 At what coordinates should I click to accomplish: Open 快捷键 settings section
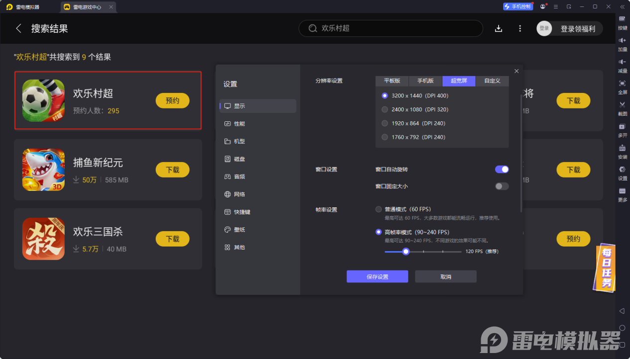click(x=258, y=212)
